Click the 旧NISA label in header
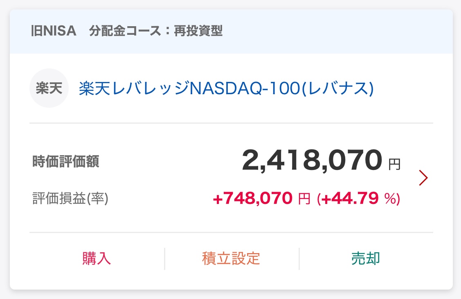The height and width of the screenshot is (299, 461). 54,31
